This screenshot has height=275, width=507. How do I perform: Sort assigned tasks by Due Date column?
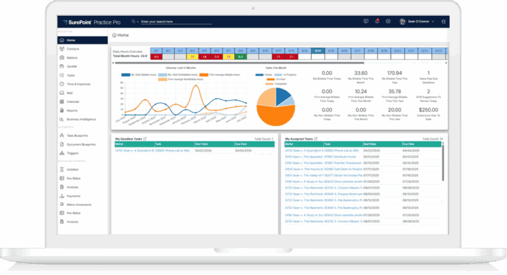tap(410, 144)
